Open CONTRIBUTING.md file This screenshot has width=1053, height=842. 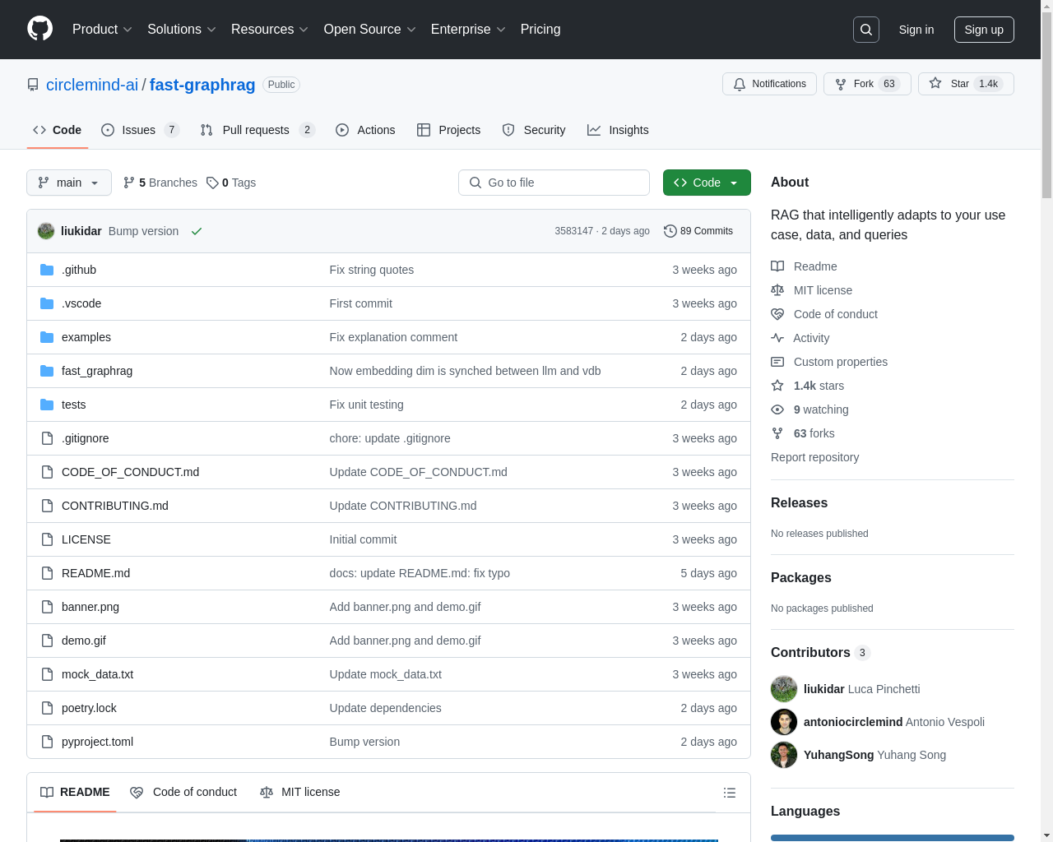[115, 506]
